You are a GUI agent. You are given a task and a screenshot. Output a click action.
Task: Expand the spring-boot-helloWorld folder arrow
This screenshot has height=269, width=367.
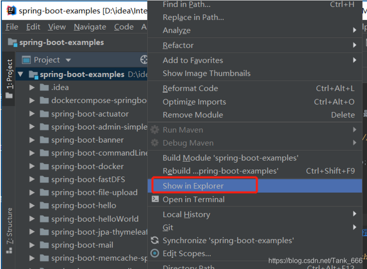(32, 219)
